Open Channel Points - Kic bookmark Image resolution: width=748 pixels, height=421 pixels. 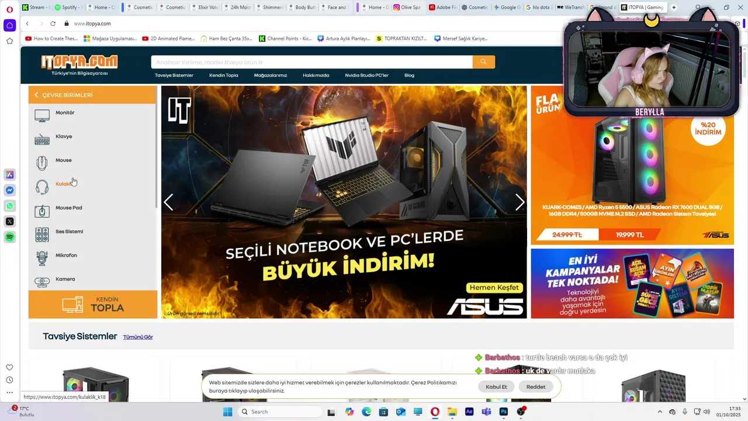(285, 39)
